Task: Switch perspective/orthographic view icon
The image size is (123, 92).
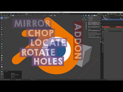Action: click(x=86, y=29)
